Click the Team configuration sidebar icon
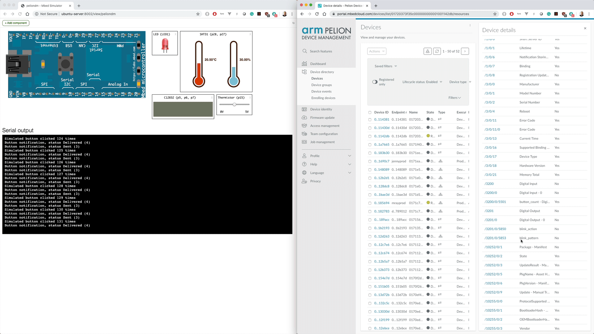594x334 pixels. point(304,134)
